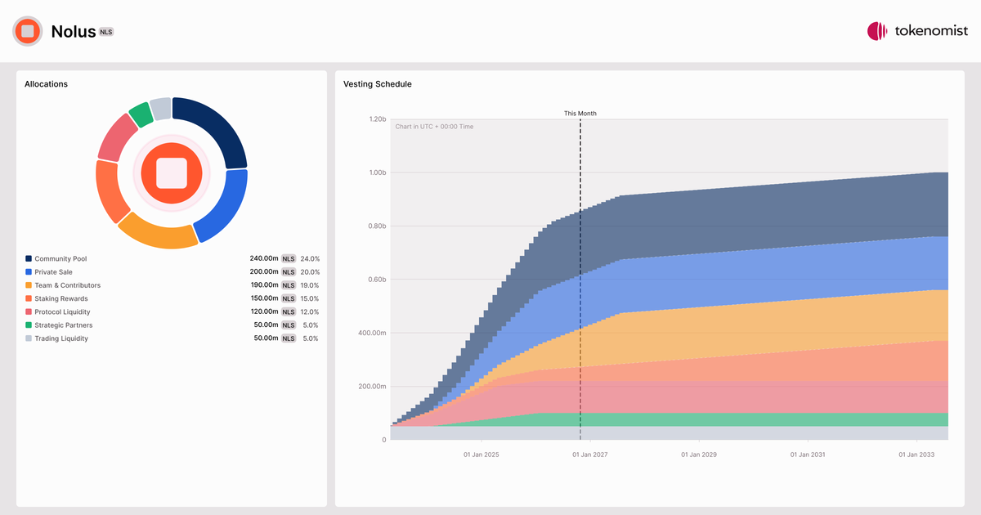Select the Team & Contributors orange donut segment
The width and height of the screenshot is (981, 515).
click(157, 234)
